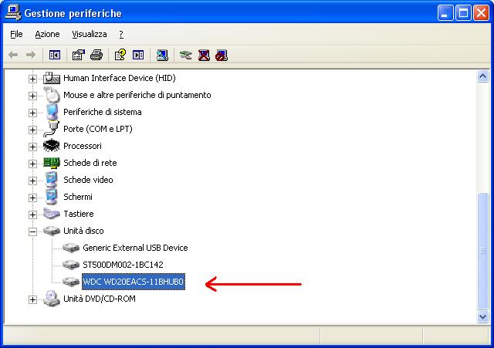
Task: Click the Update driver toolbar icon
Action: click(x=185, y=56)
